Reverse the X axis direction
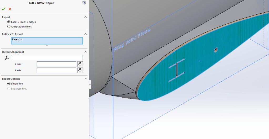The width and height of the screenshot is (269, 139). (80, 64)
